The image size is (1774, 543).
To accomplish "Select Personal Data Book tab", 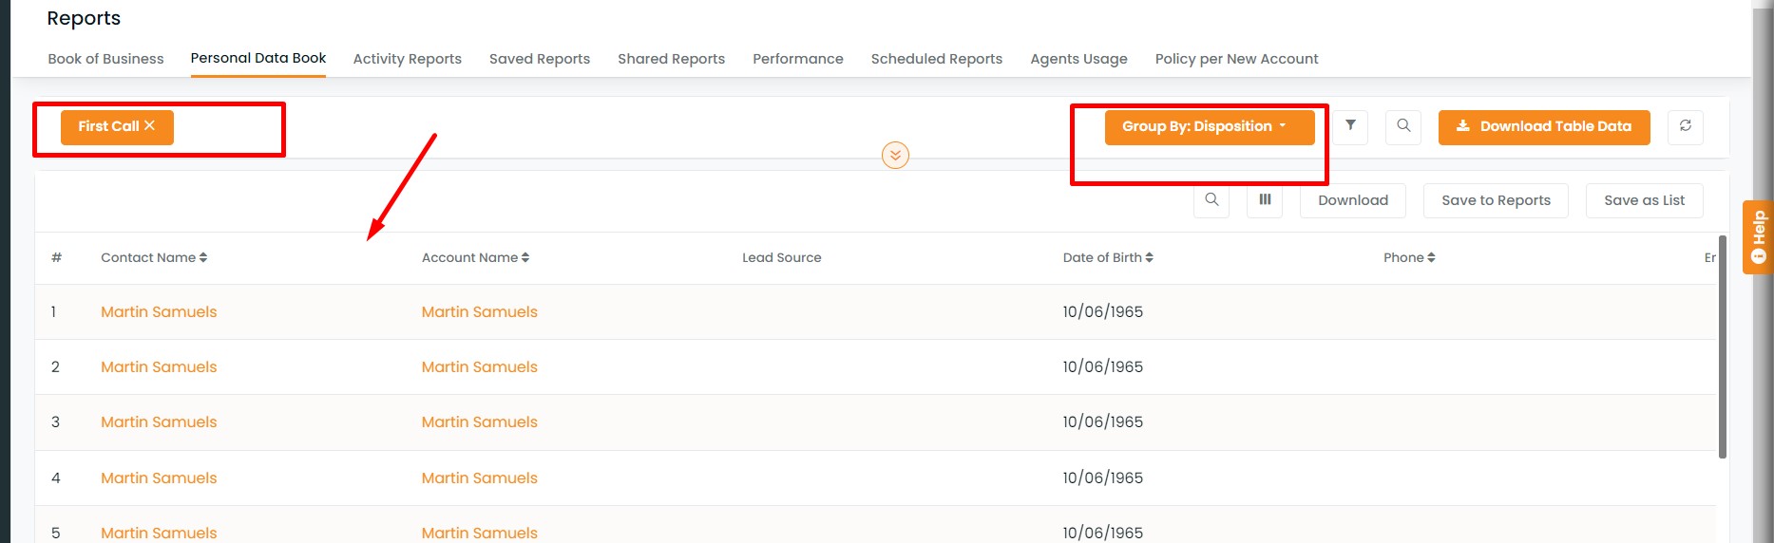I will tap(258, 58).
